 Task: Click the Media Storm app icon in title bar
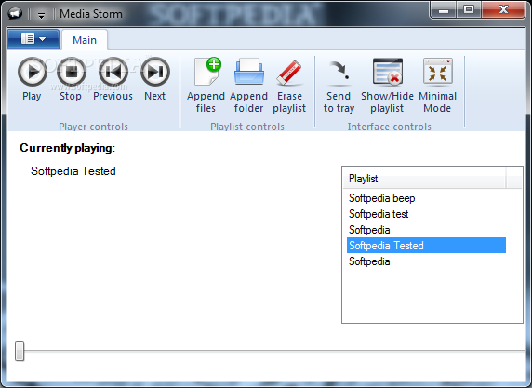coord(15,14)
